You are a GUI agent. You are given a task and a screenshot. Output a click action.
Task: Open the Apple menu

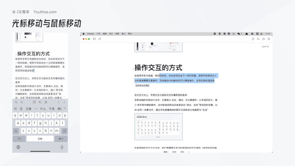pos(83,34)
